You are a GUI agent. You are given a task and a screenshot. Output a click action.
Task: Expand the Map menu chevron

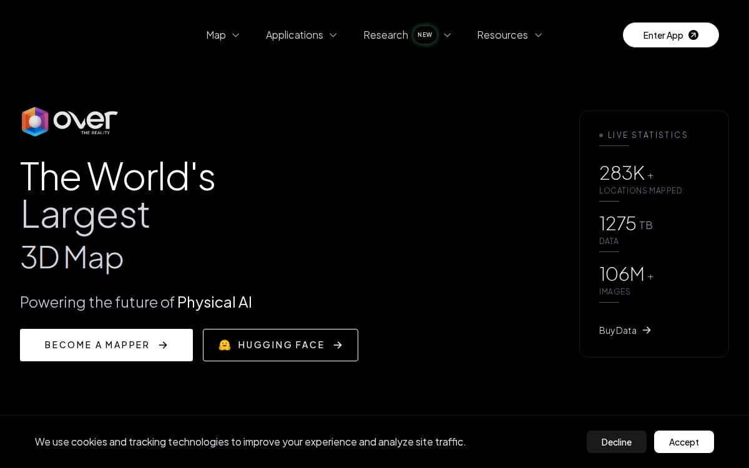tap(235, 36)
